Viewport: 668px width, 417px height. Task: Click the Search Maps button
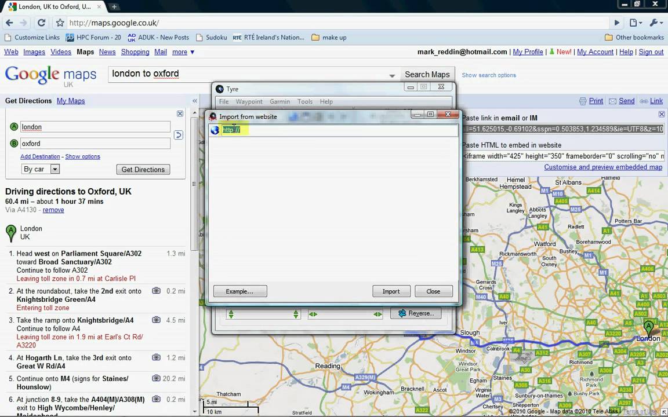click(427, 75)
